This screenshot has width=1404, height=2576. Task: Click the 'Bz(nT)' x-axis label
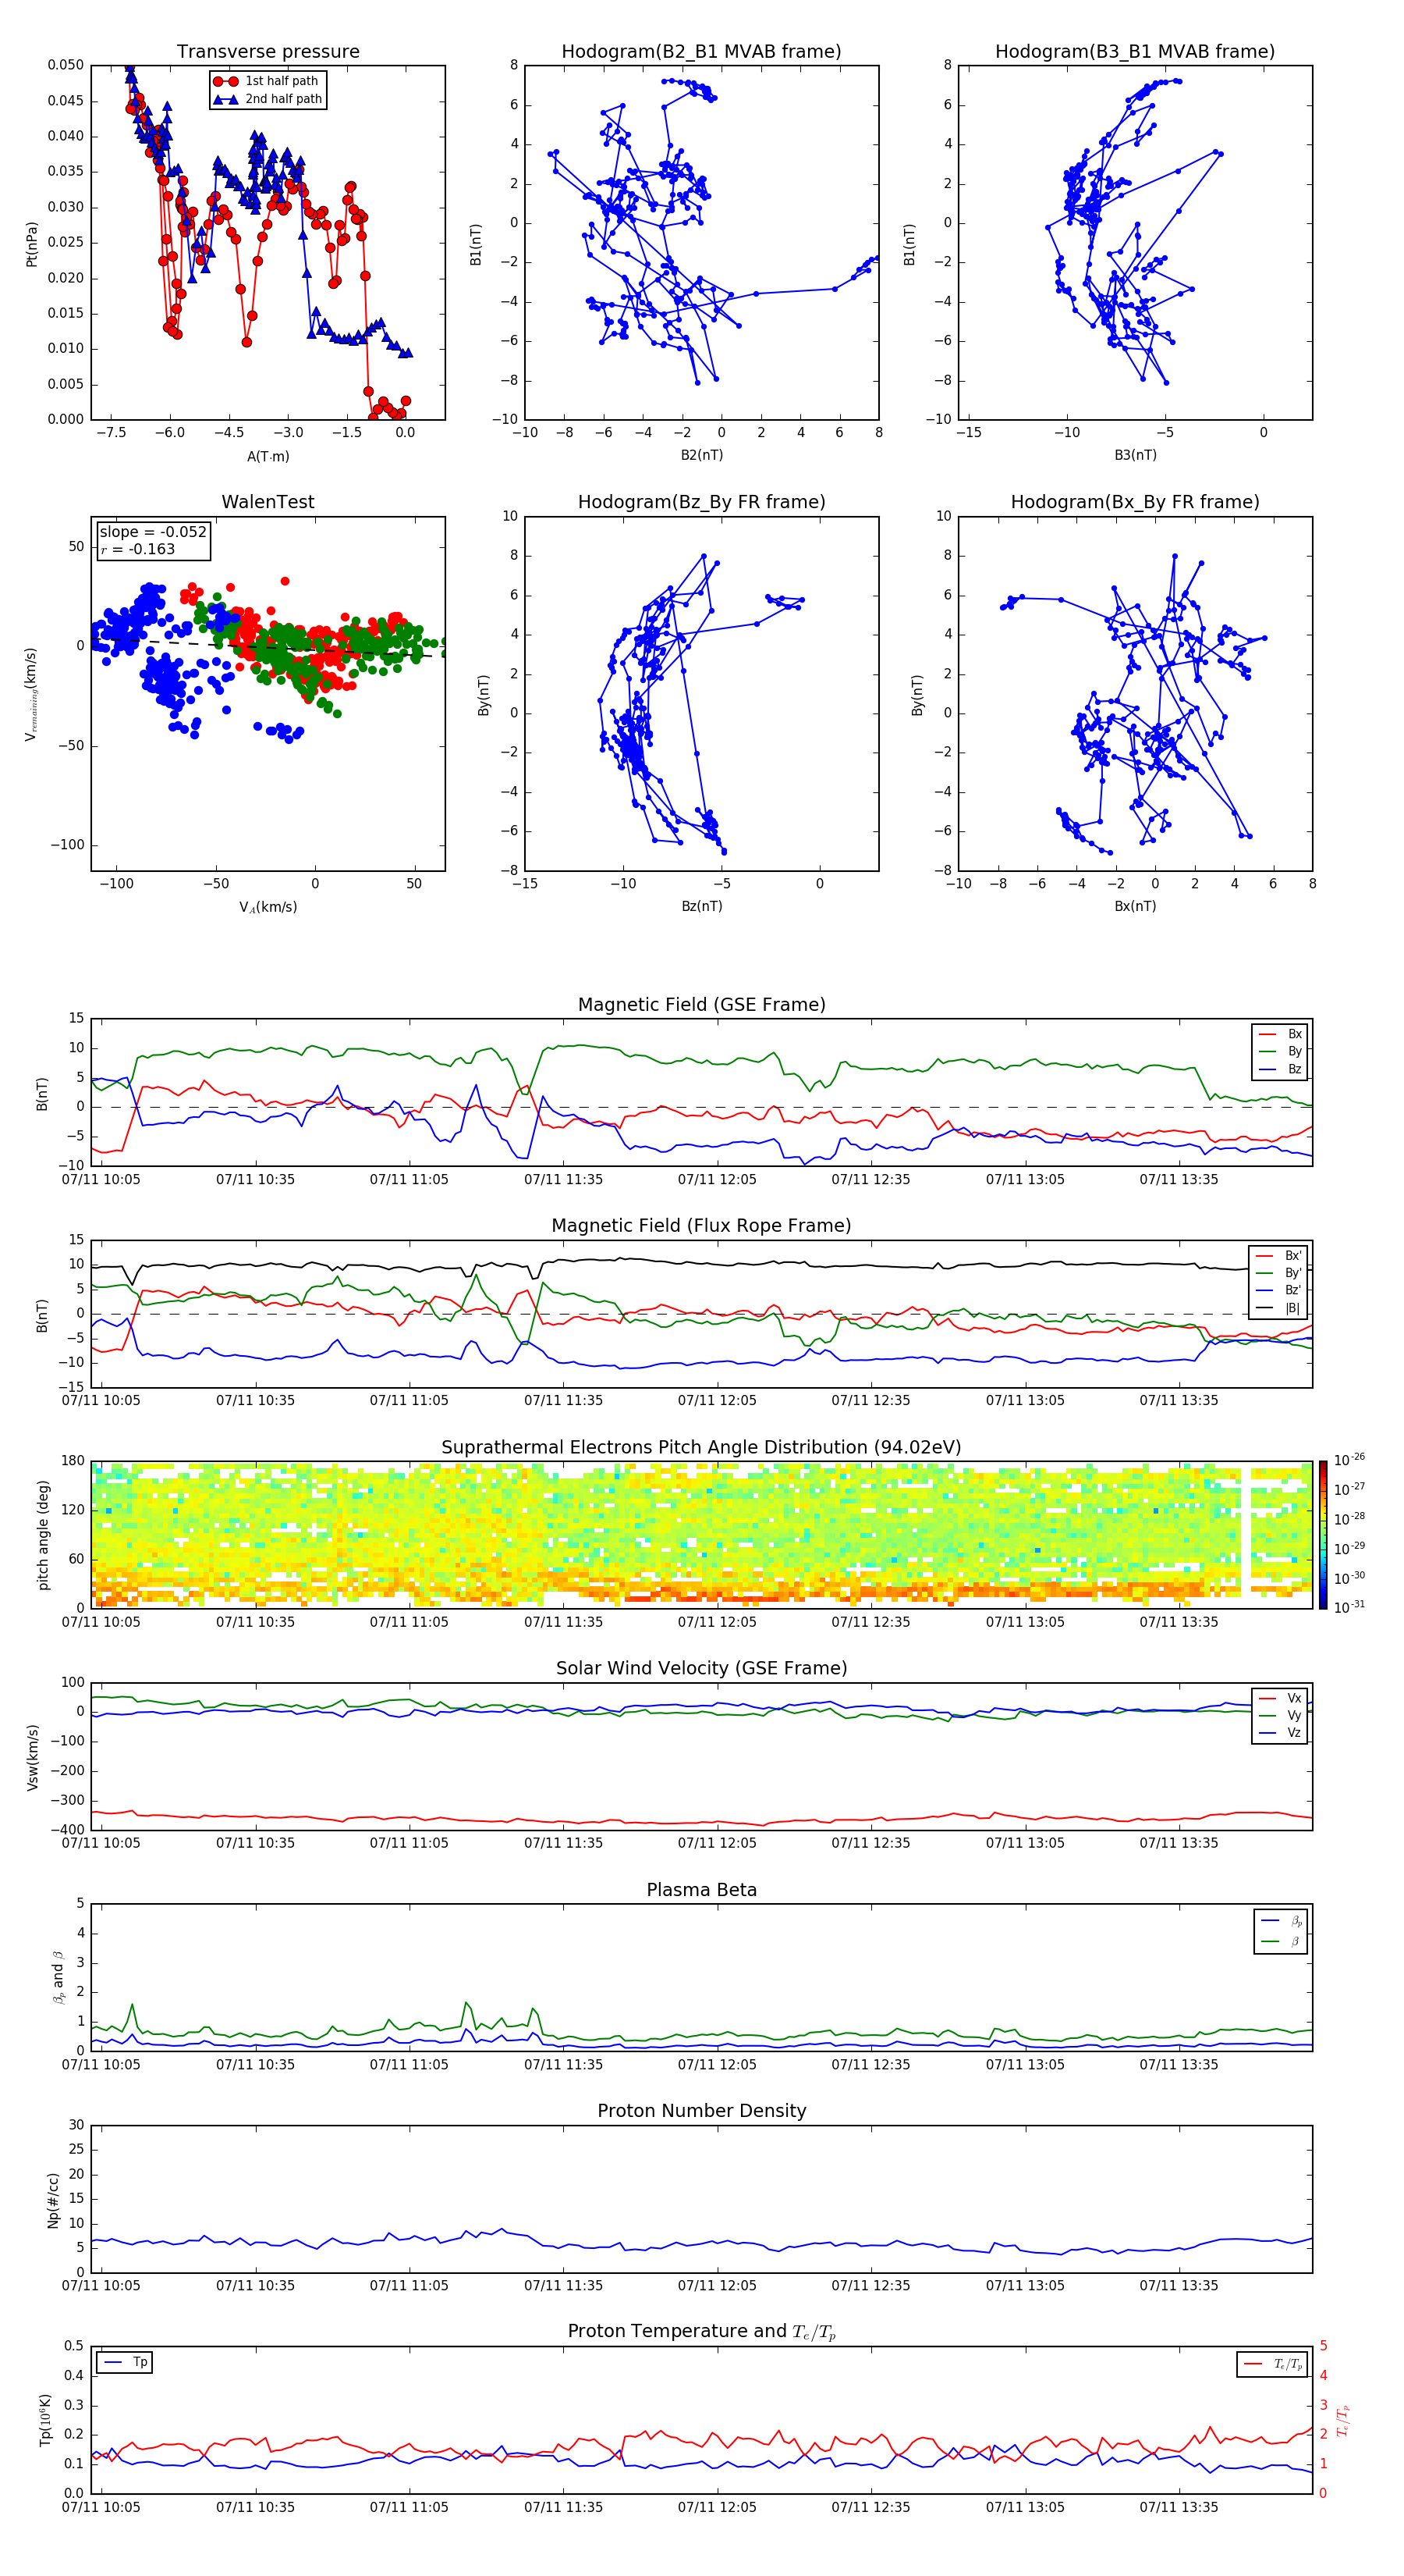coord(701,906)
